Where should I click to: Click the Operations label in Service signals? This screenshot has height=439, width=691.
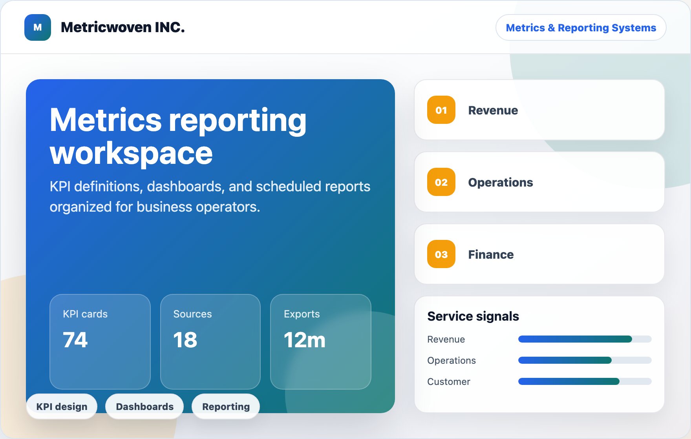point(452,361)
